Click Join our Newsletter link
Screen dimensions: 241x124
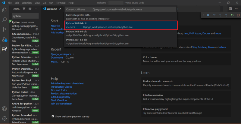[61, 104]
